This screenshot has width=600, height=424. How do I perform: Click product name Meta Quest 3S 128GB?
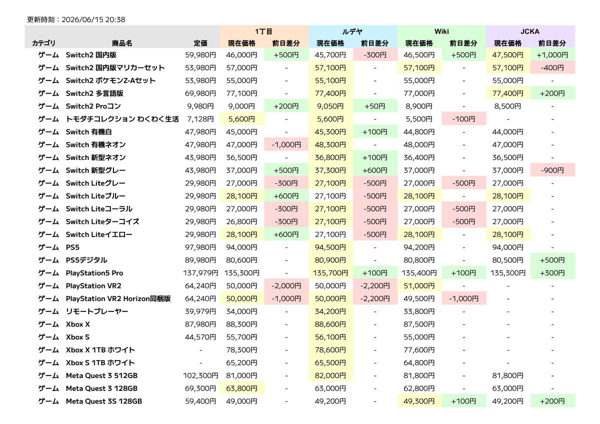(104, 401)
